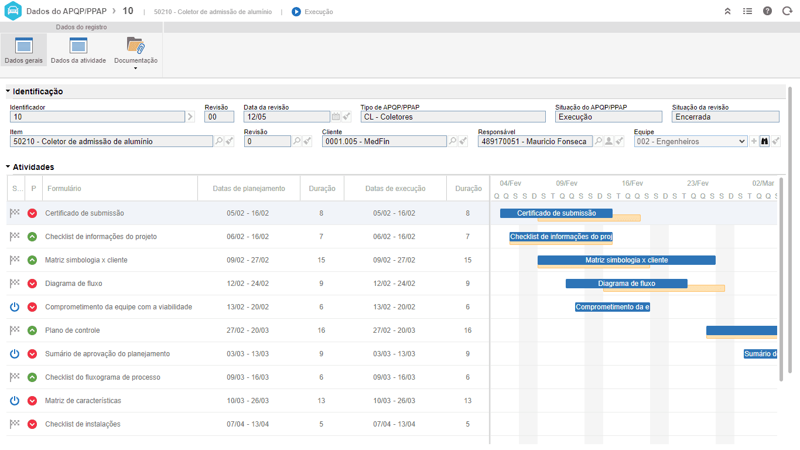800x450 pixels.
Task: Sort by the Formulário column header
Action: 120,189
